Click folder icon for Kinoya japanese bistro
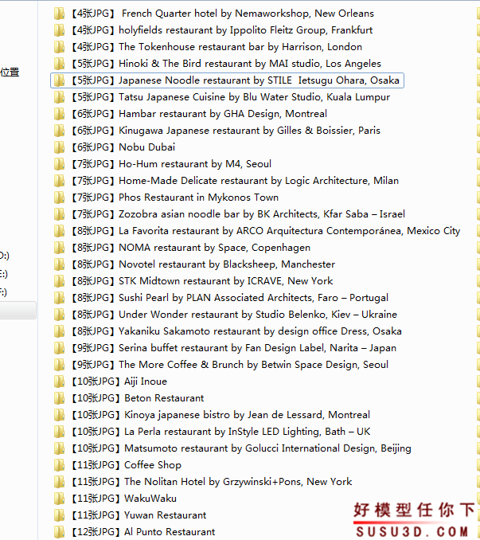The image size is (480, 540). [59, 415]
